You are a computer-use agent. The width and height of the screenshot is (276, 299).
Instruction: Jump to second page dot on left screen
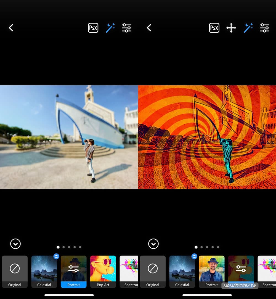[x=64, y=247]
